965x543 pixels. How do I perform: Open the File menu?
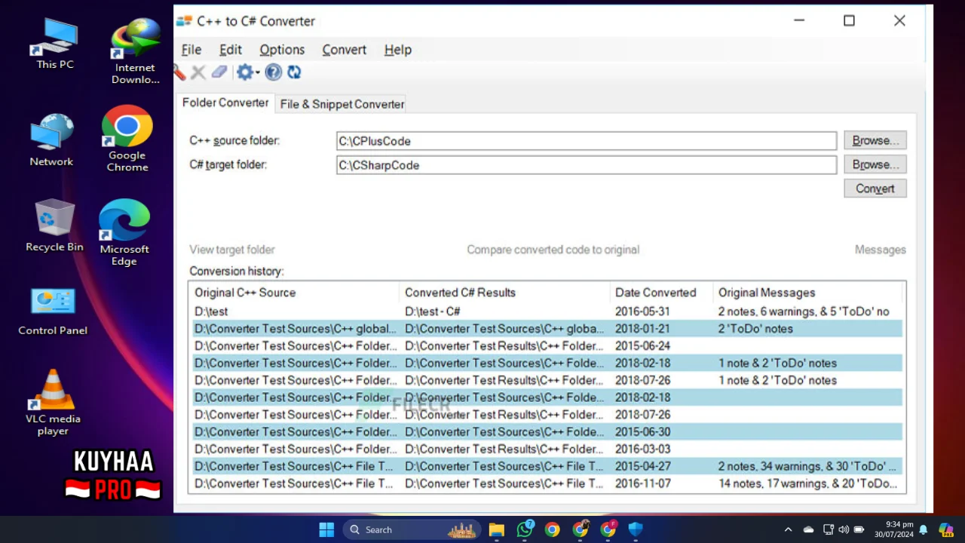point(191,50)
